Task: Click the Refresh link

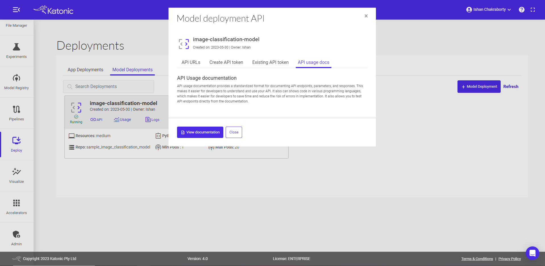Action: coord(511,87)
